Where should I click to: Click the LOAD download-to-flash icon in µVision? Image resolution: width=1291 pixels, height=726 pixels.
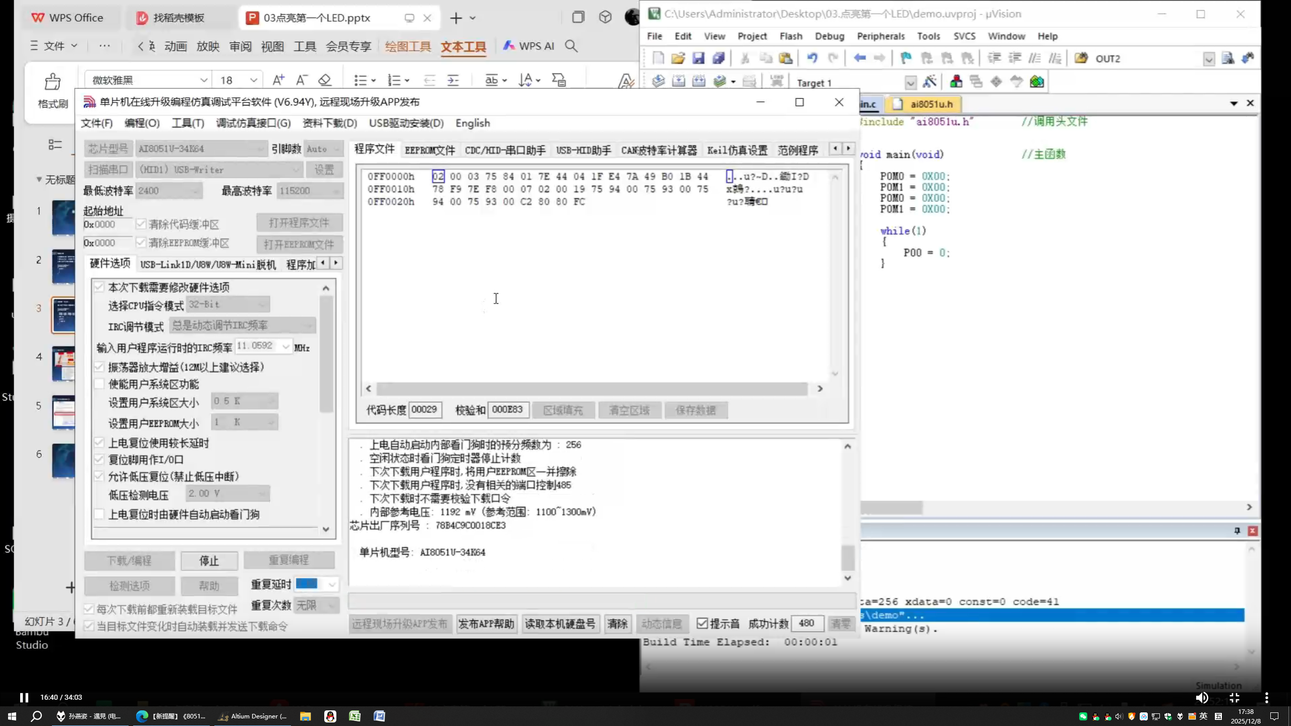777,81
